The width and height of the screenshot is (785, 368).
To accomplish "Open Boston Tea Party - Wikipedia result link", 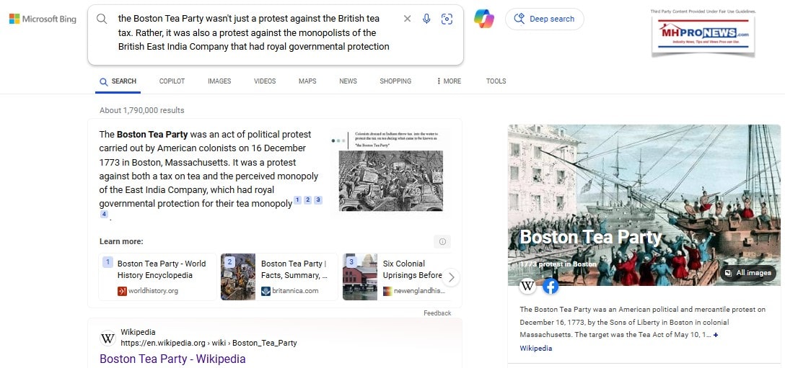I will (x=172, y=359).
